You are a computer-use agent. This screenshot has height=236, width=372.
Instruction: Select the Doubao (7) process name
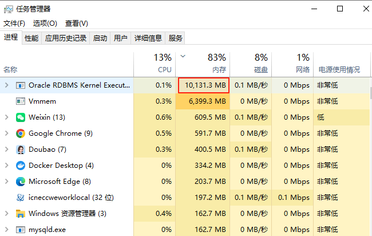pos(48,150)
